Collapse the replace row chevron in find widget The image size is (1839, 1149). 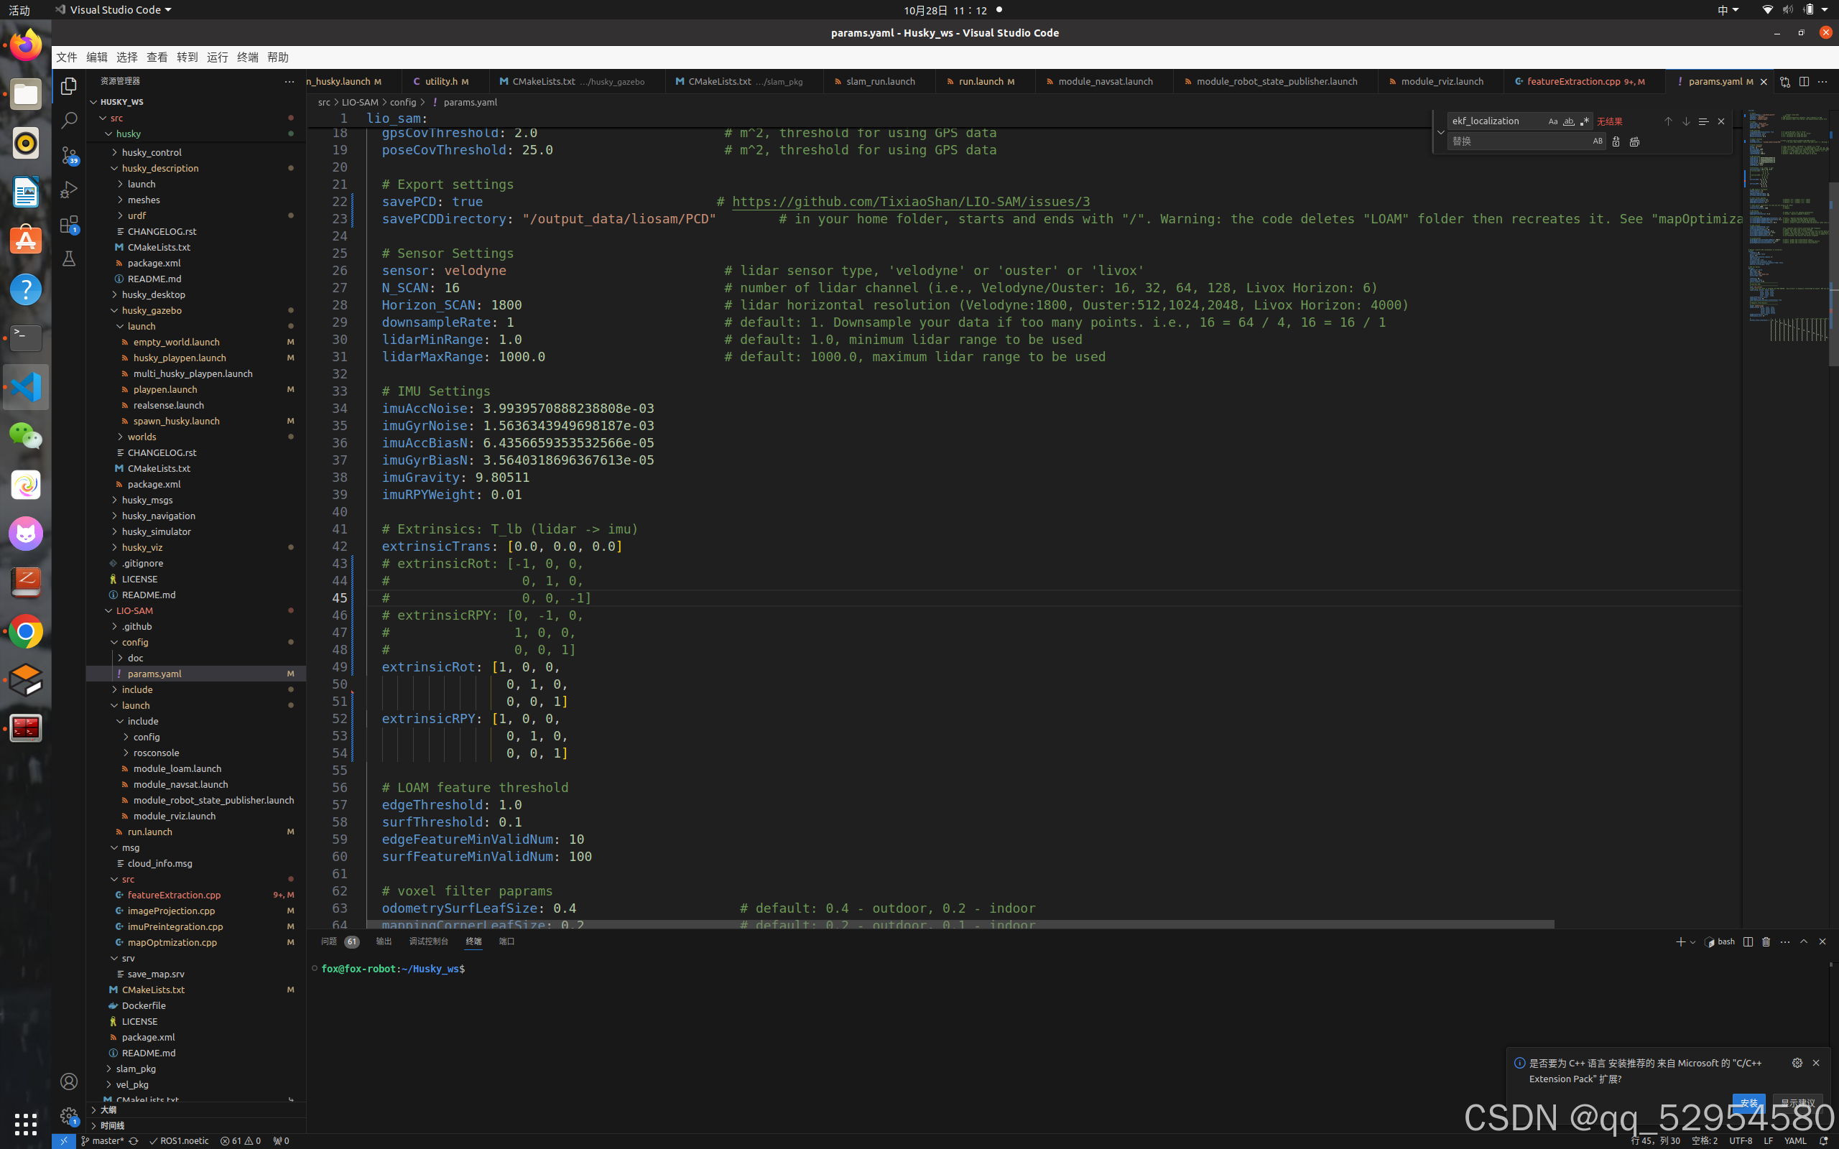tap(1440, 131)
